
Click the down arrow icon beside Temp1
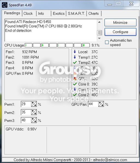[x=75, y=57]
